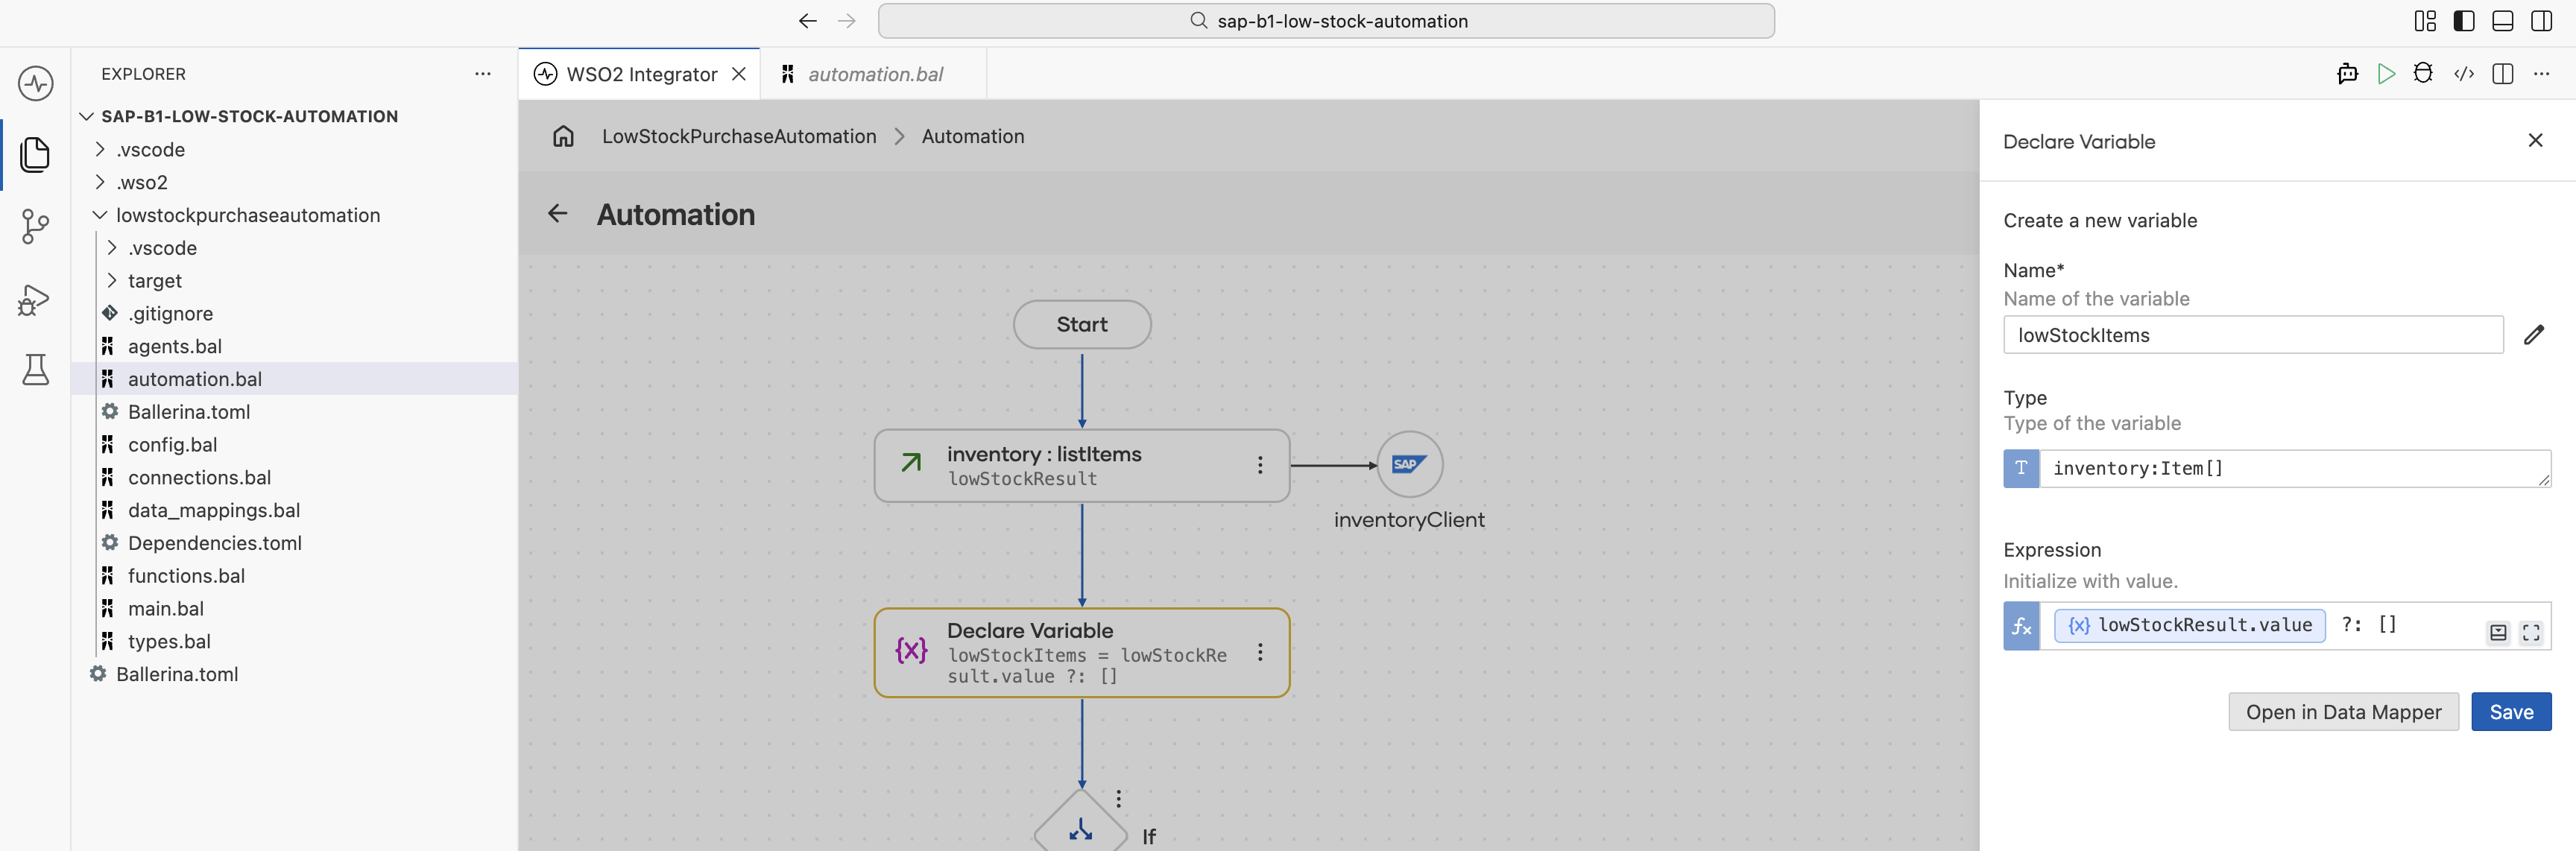Click the pencil edit icon next to Name
Viewport: 2576px width, 851px height.
point(2533,335)
